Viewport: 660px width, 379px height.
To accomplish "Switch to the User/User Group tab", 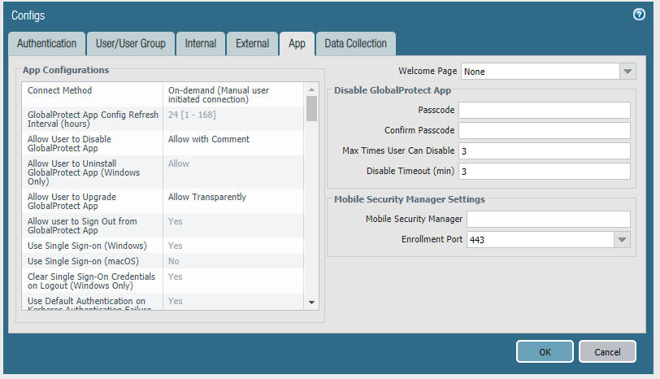I will click(131, 44).
